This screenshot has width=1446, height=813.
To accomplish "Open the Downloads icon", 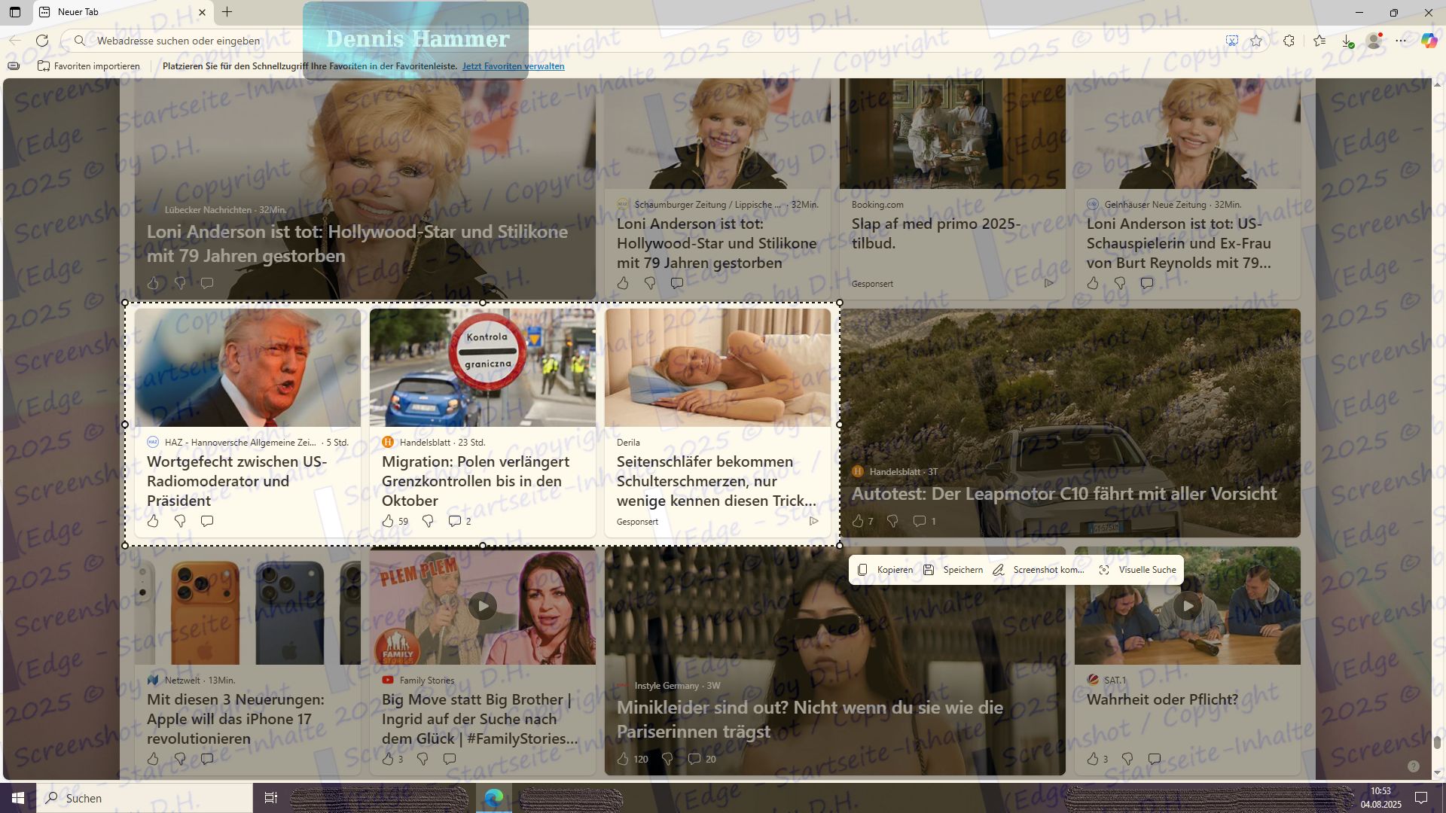I will click(1347, 41).
